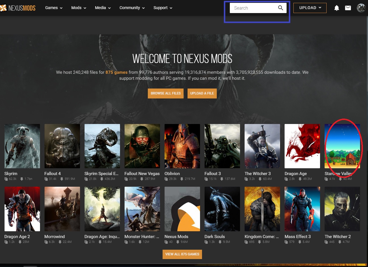Follow the '875 games' link
Viewport: 368px width, 267px height.
tap(116, 72)
